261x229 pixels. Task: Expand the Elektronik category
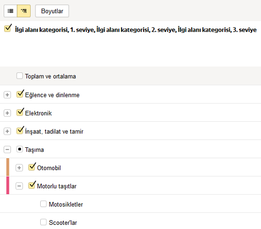pyautogui.click(x=7, y=113)
